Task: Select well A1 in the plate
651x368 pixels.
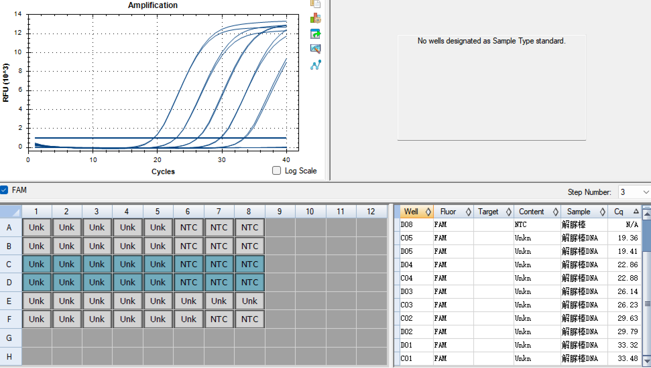Action: (37, 228)
